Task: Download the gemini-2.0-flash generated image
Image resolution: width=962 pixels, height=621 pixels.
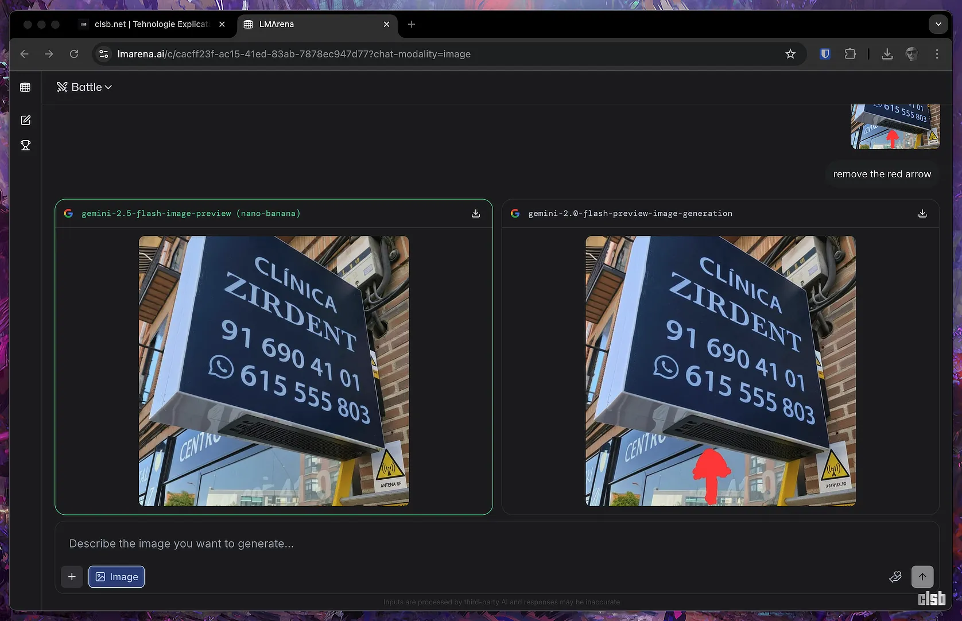Action: click(922, 214)
